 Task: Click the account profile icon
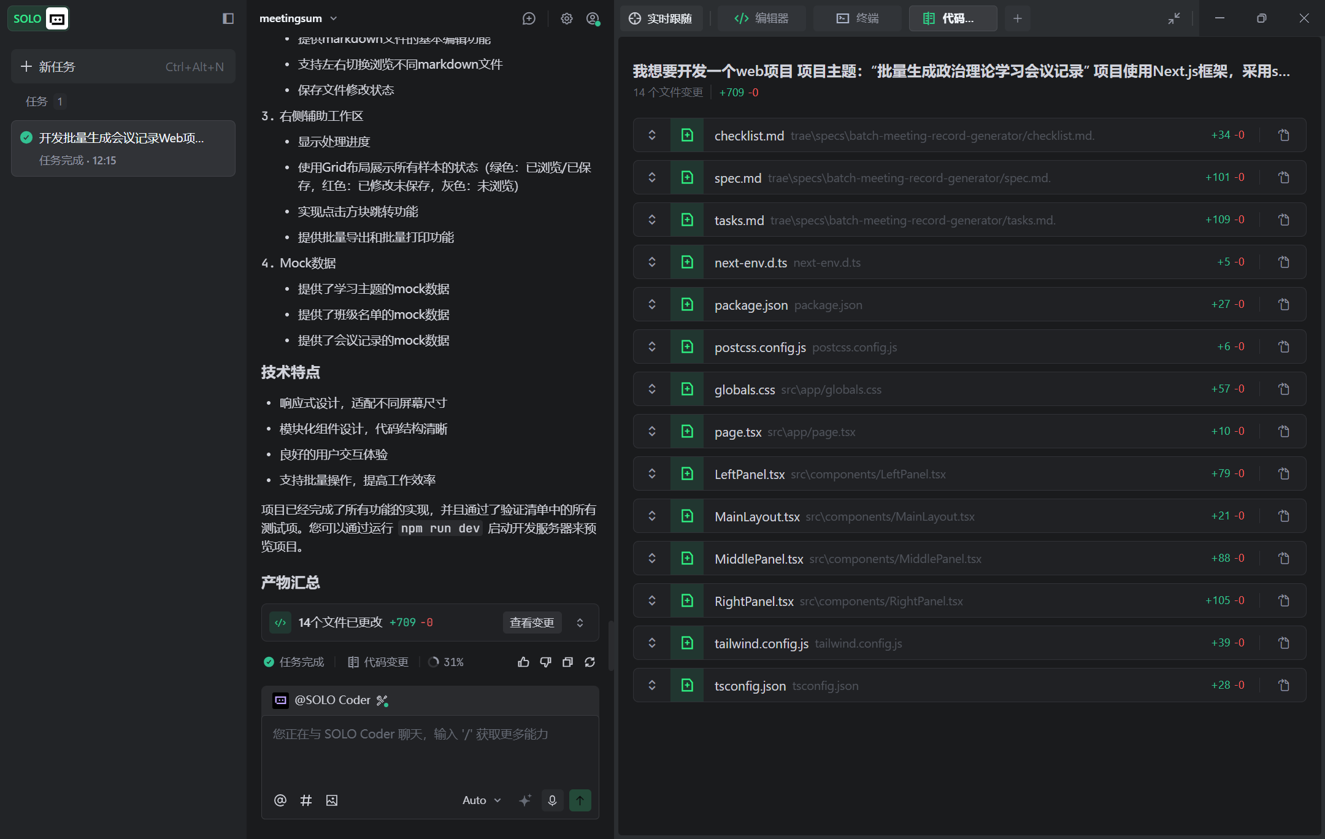coord(592,19)
